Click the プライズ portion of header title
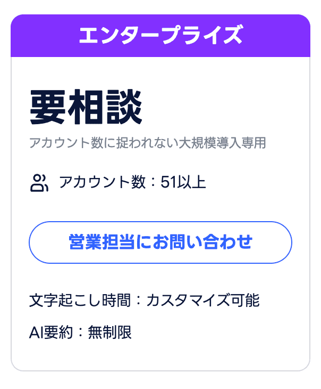Screen dimensions: 321x389 202,35
